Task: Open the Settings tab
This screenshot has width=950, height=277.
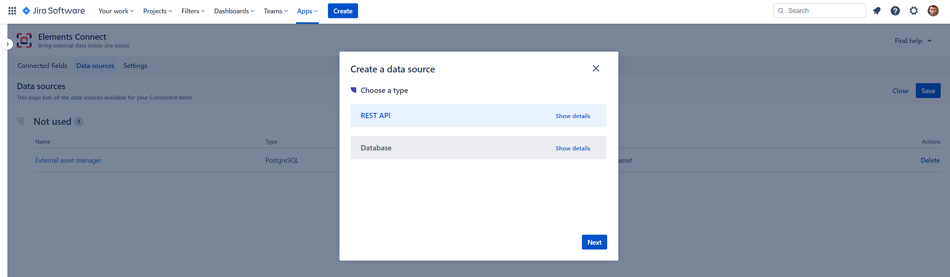Action: pyautogui.click(x=135, y=66)
